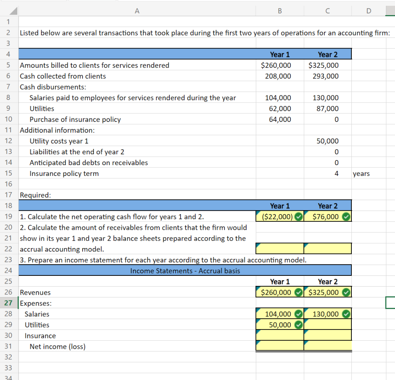The width and height of the screenshot is (395, 380).
Task: Select the Year 1 Insurance expense cell
Action: tap(280, 335)
